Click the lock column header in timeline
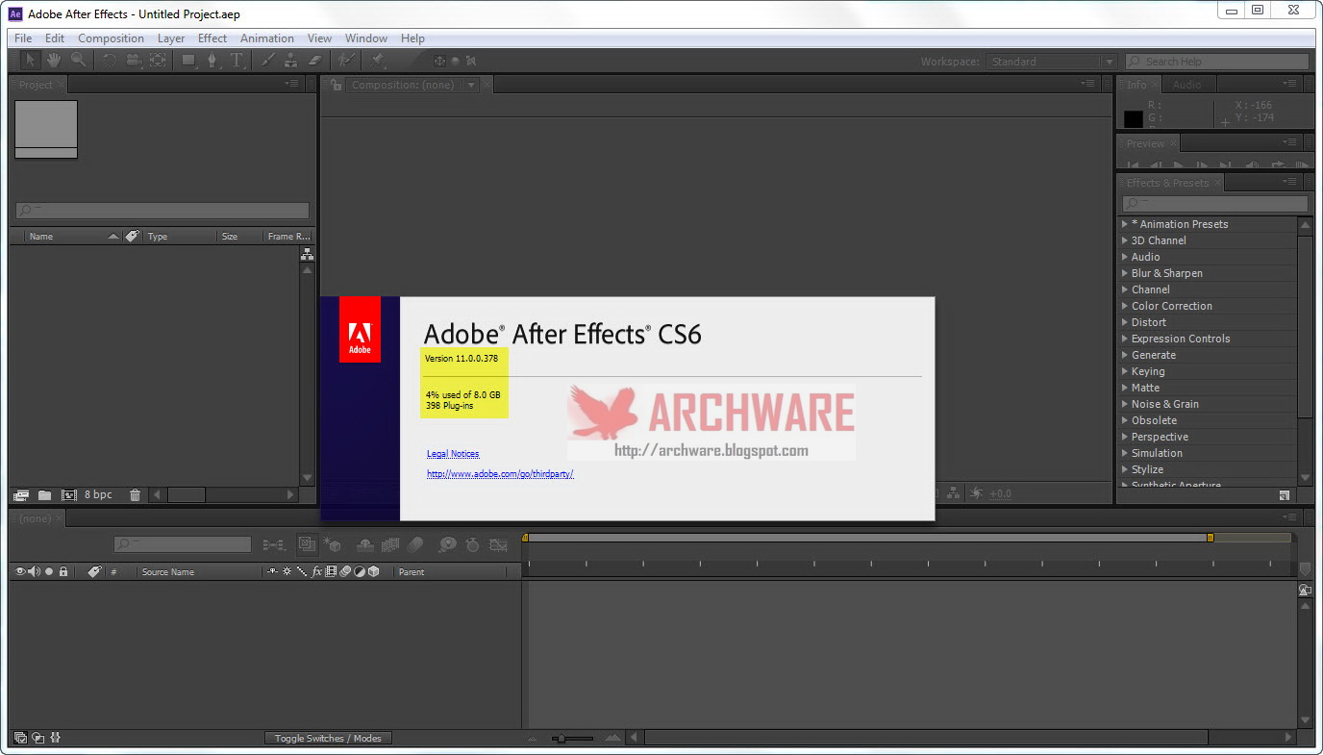The image size is (1323, 755). (63, 571)
